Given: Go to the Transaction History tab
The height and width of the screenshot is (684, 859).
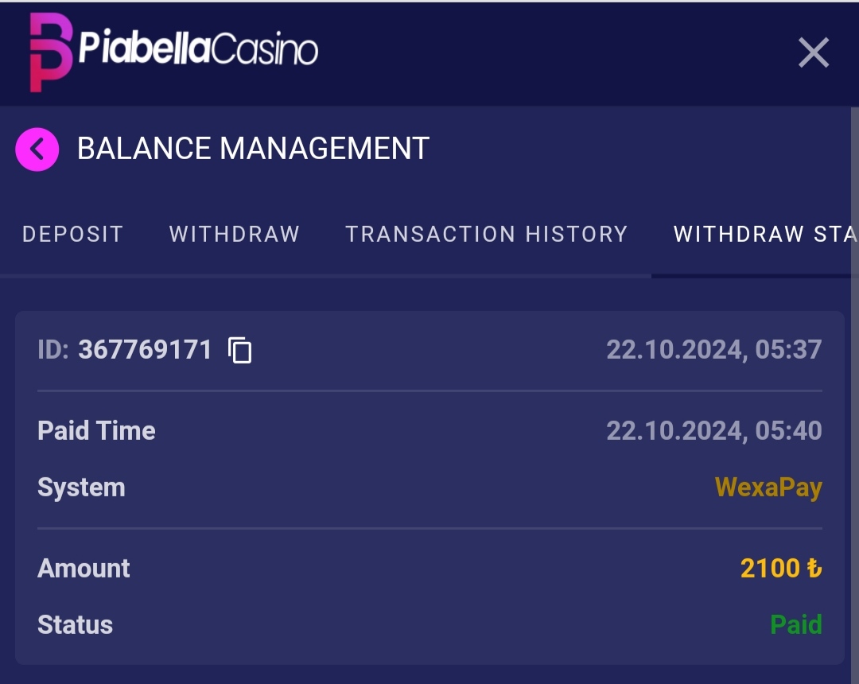Looking at the screenshot, I should (x=486, y=234).
